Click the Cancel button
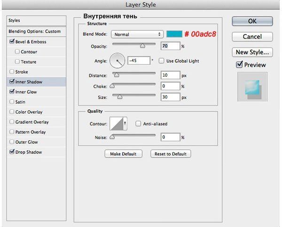 [252, 37]
